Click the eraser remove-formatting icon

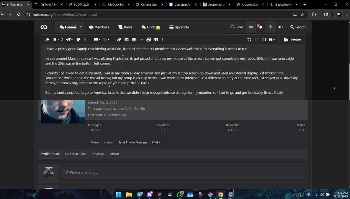pos(47,40)
